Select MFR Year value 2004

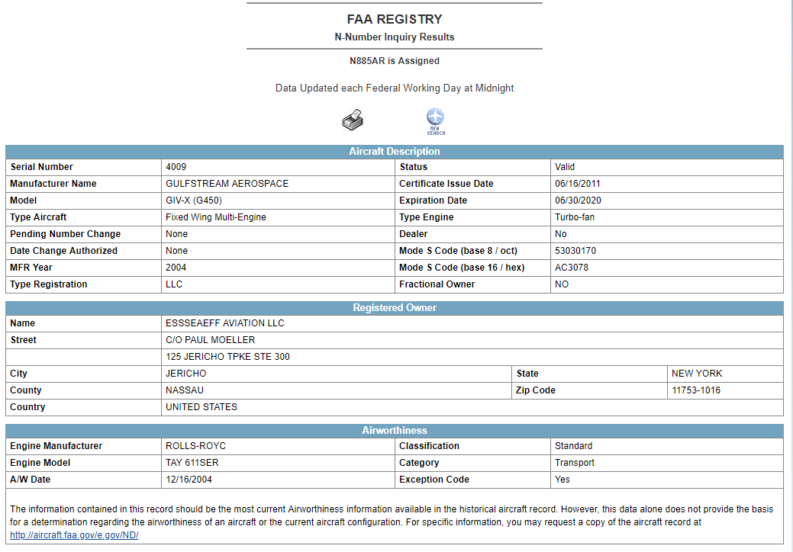pos(176,267)
